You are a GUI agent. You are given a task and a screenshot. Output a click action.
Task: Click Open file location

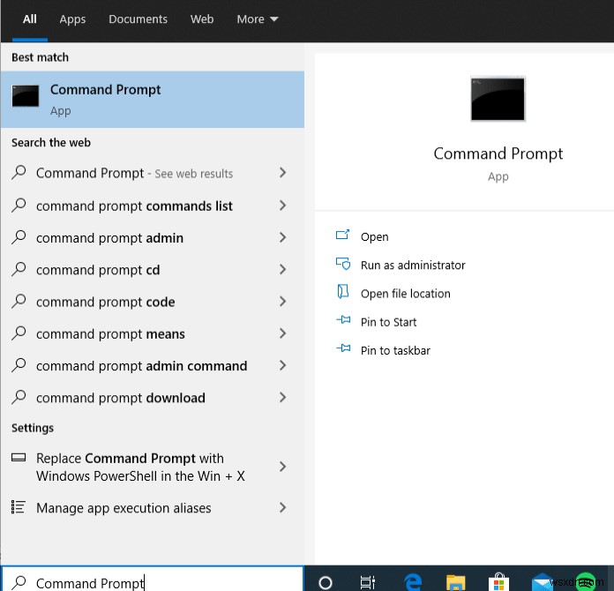(x=405, y=294)
